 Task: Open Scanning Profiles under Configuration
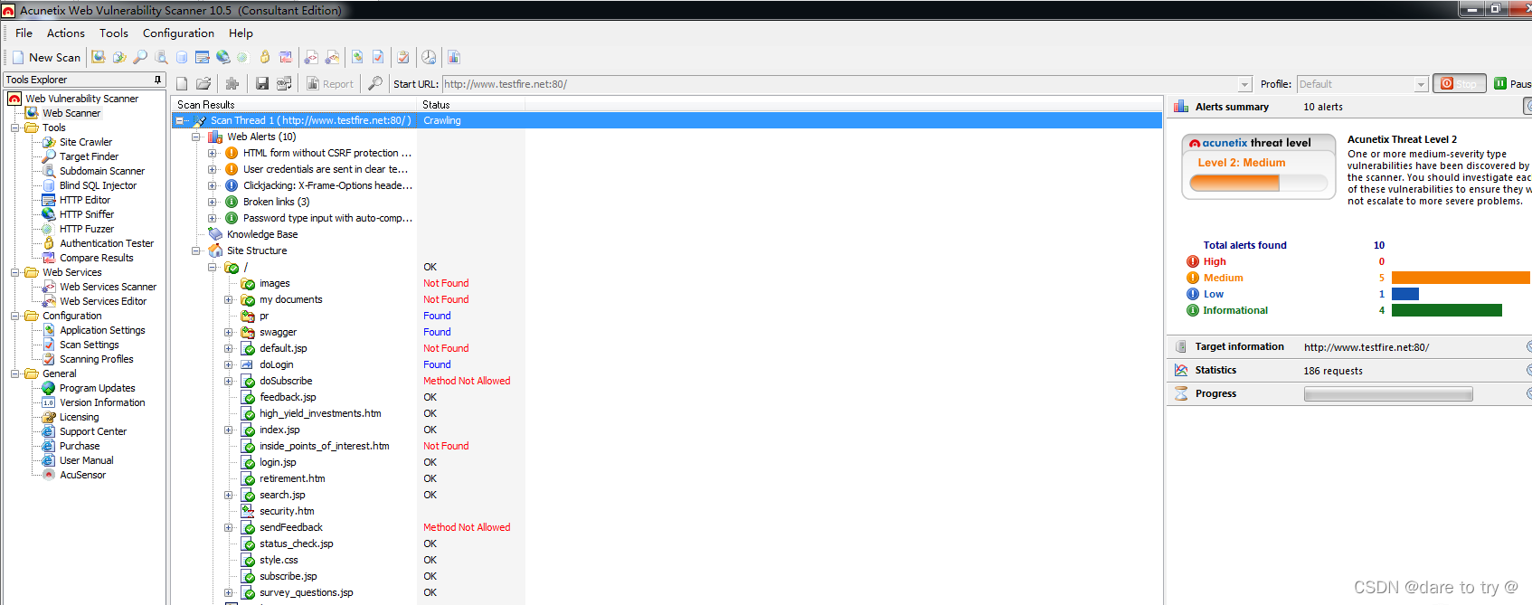pyautogui.click(x=97, y=359)
